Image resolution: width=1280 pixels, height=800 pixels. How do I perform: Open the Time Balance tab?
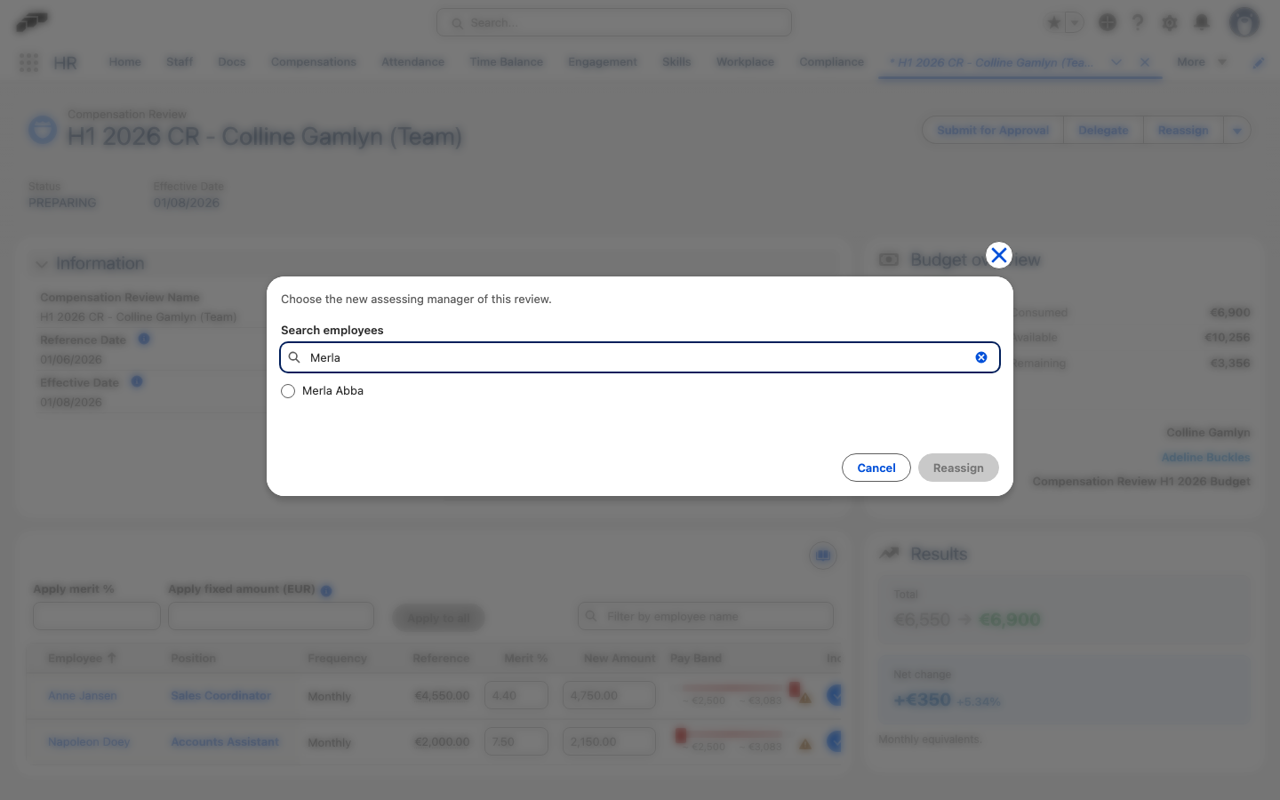pyautogui.click(x=506, y=62)
